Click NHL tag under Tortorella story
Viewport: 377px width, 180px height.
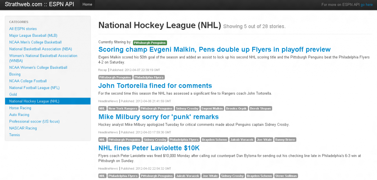[102, 108]
